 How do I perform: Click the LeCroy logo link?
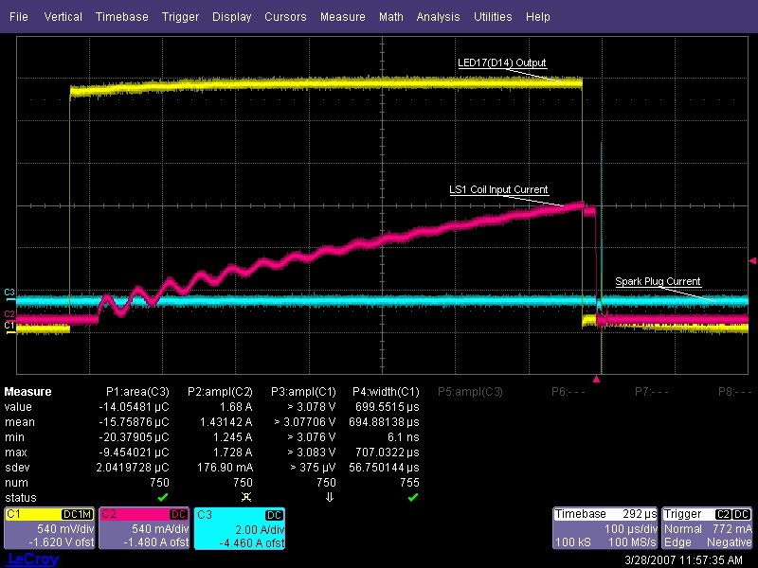click(33, 559)
